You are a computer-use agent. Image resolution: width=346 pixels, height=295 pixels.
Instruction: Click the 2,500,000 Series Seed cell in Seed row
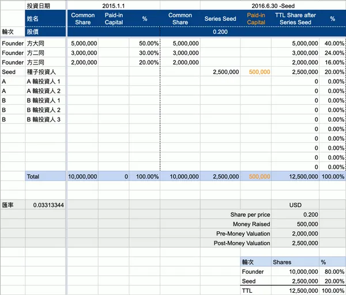pos(220,72)
